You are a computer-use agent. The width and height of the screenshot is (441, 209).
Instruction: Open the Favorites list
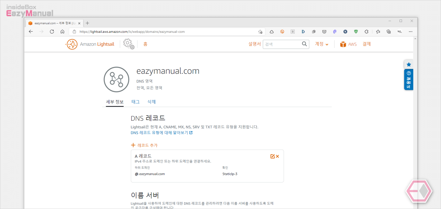(x=378, y=32)
